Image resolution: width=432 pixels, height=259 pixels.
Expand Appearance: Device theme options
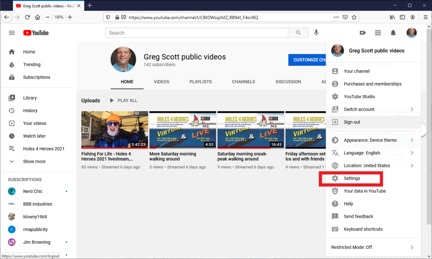(x=373, y=140)
